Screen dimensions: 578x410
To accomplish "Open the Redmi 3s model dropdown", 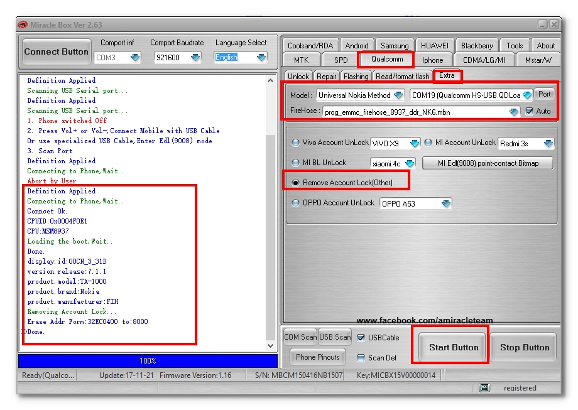I will (548, 143).
